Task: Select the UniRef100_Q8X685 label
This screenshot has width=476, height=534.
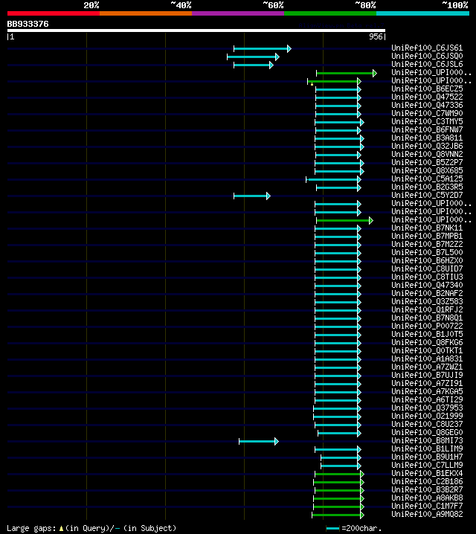Action: click(x=427, y=170)
